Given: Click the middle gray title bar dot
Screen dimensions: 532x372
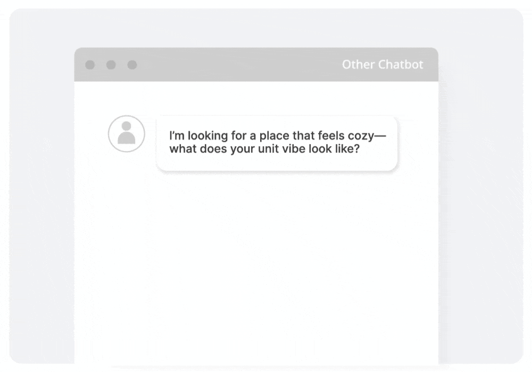Looking at the screenshot, I should coord(111,65).
